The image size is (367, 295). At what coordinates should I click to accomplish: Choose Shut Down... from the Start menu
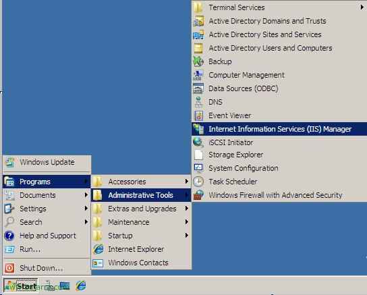47,268
